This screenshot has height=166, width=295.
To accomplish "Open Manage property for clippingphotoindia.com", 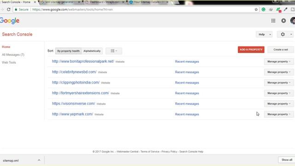I will click(279, 83).
